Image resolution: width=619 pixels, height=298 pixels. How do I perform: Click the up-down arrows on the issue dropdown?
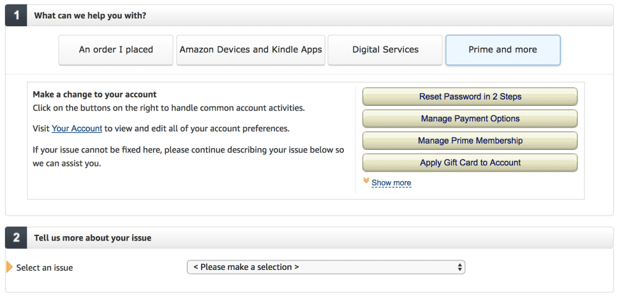(459, 267)
